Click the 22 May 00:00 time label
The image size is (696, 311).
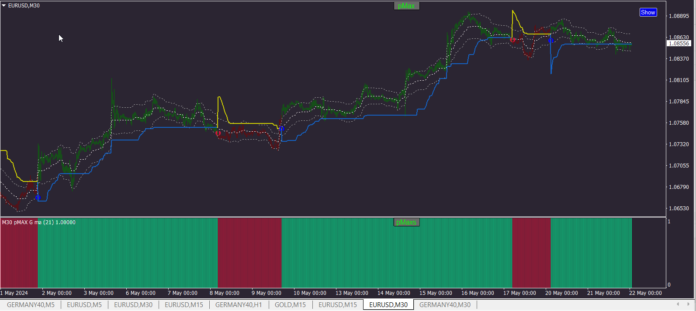(x=645, y=293)
